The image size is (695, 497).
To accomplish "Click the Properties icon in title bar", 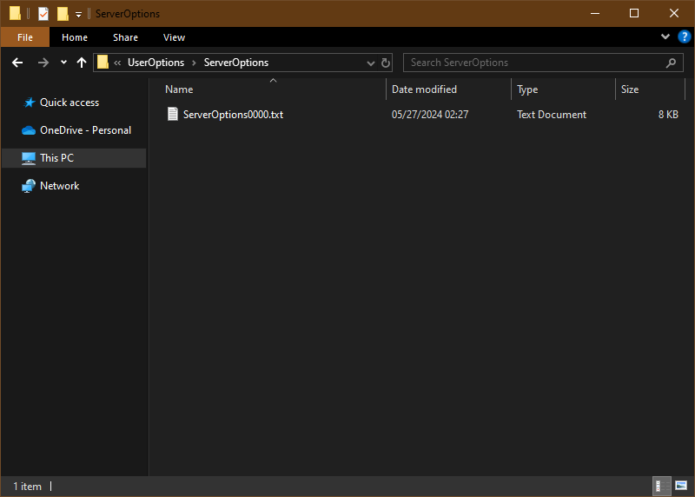I will coord(43,14).
